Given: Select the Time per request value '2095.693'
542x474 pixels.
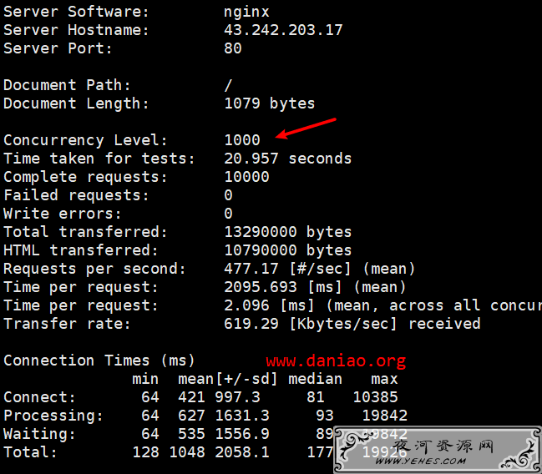Looking at the screenshot, I should 261,287.
